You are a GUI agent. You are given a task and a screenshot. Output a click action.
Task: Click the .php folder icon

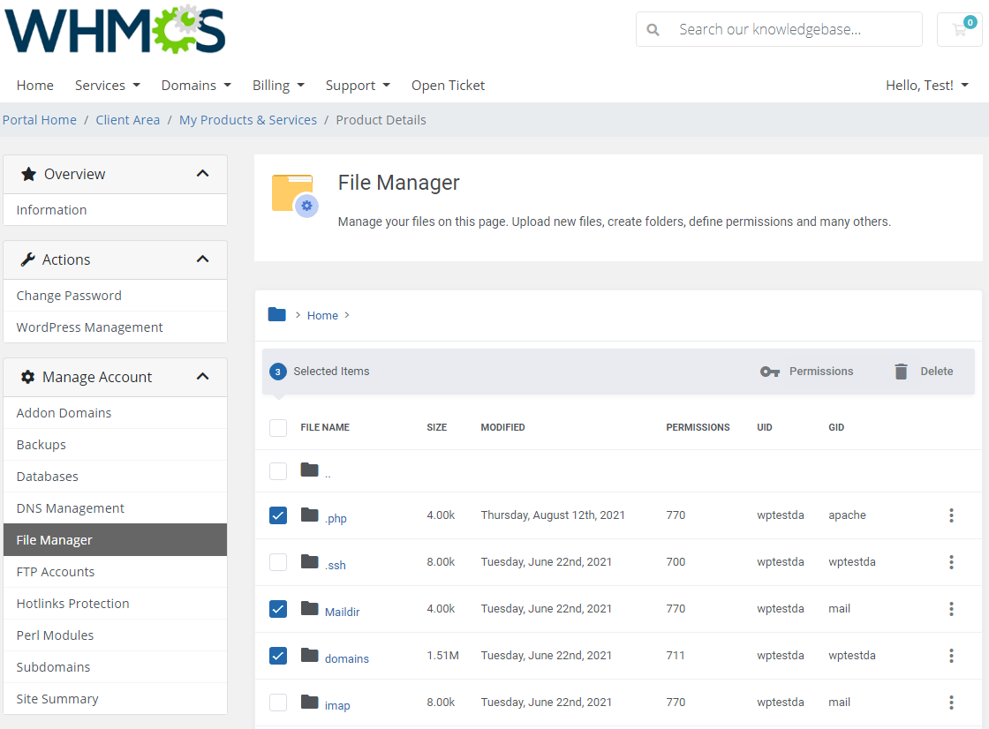[309, 515]
